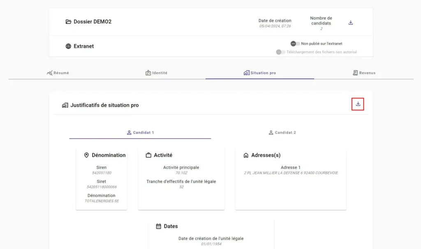421x249 pixels.
Task: Click the 'Nombre de candidats' label
Action: click(321, 21)
